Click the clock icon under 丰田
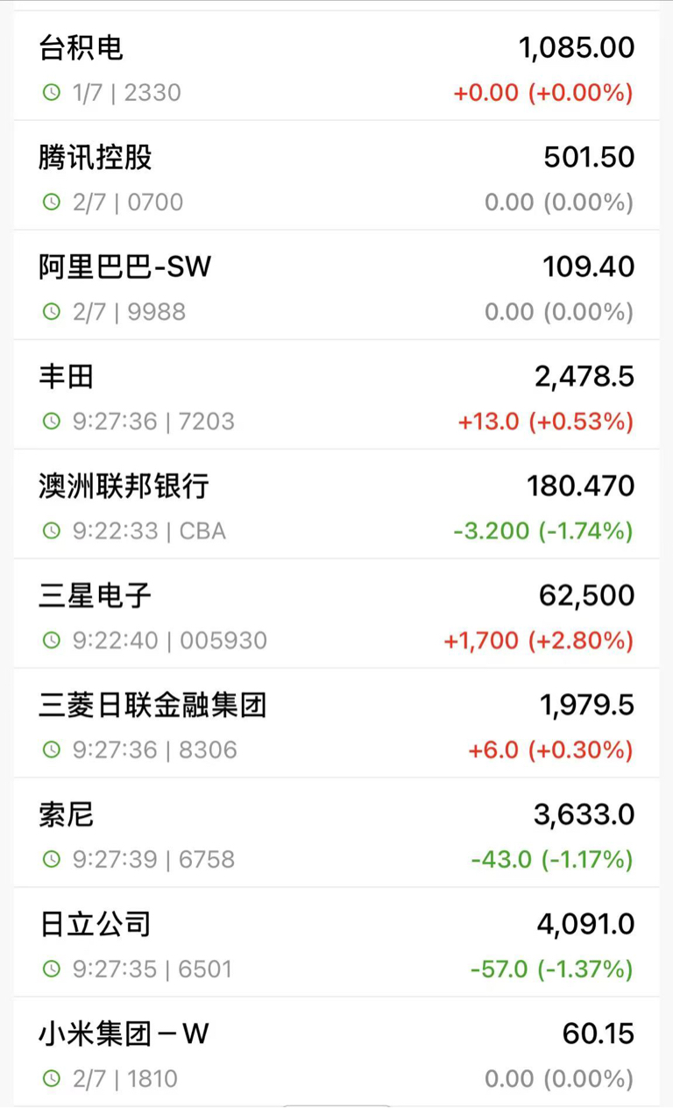Screen dimensions: 673x1108 (52, 422)
